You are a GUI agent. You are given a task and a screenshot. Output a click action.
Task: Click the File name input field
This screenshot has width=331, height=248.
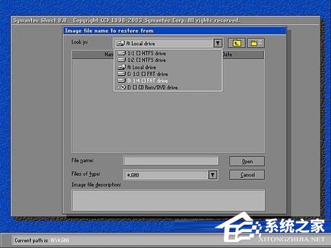pyautogui.click(x=171, y=161)
